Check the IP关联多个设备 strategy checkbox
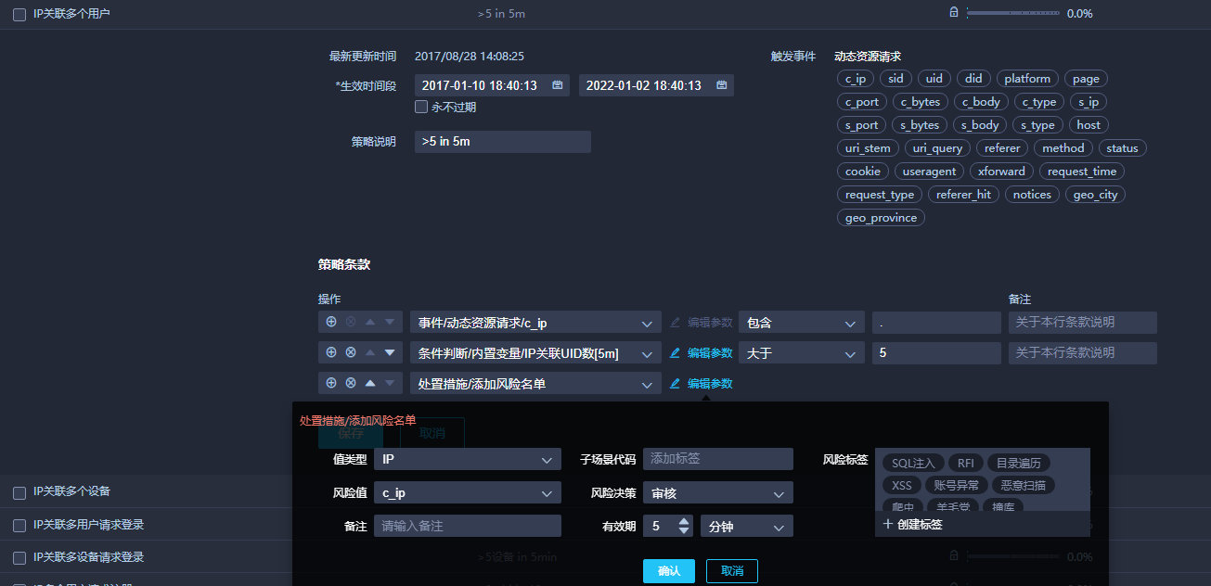 pos(19,491)
